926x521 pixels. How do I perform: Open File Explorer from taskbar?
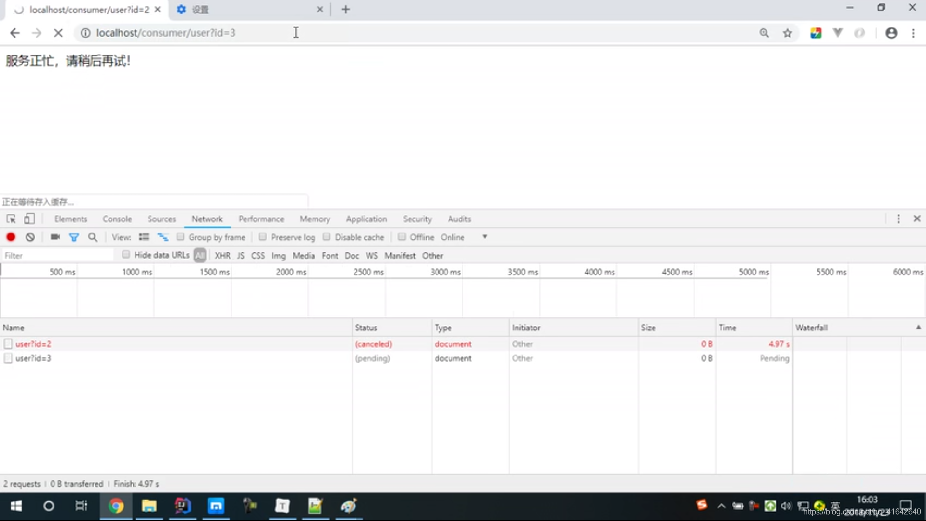pyautogui.click(x=149, y=506)
